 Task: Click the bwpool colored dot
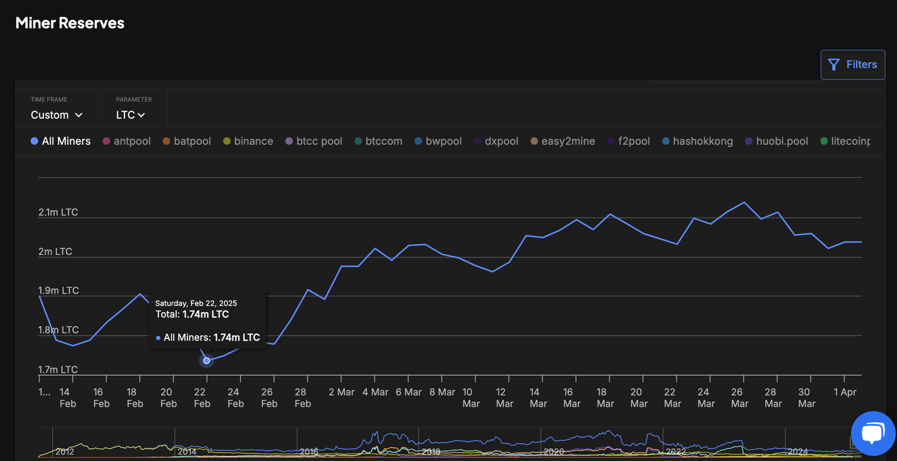point(418,141)
